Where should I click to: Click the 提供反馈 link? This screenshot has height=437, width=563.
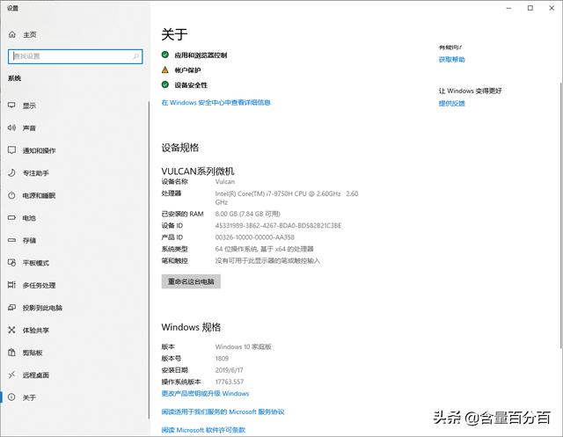(451, 104)
